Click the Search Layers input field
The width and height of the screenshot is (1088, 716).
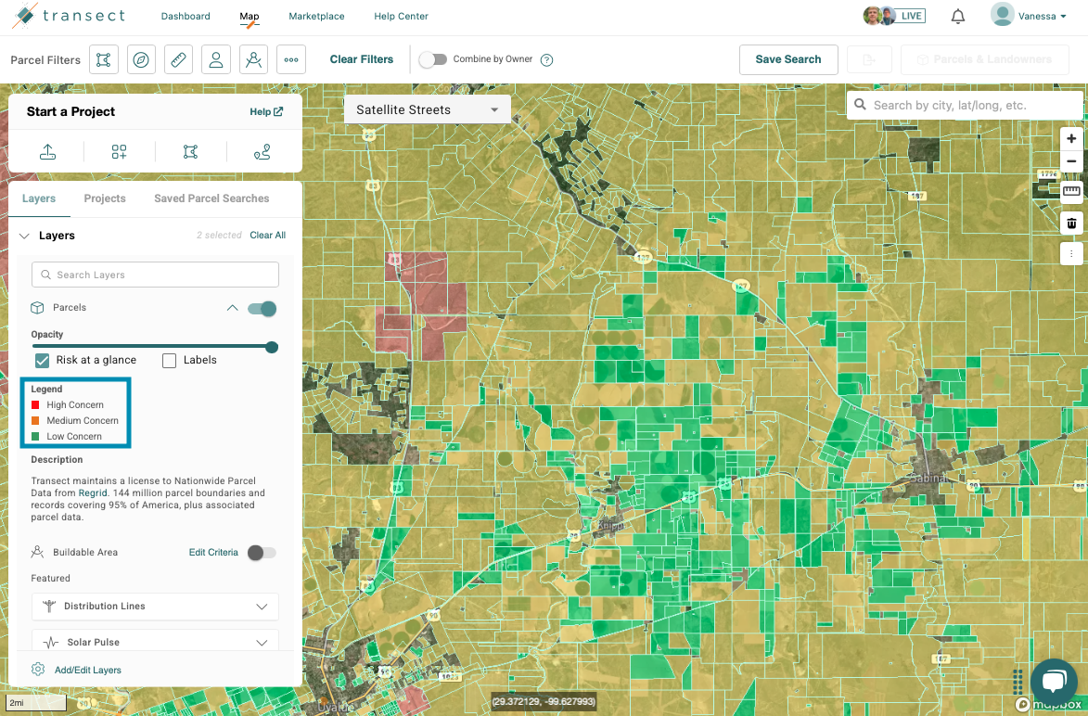[x=155, y=275]
